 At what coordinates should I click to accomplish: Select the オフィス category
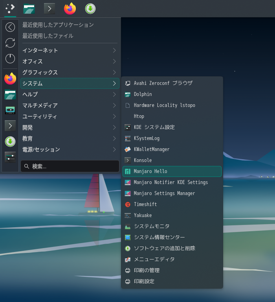70,61
